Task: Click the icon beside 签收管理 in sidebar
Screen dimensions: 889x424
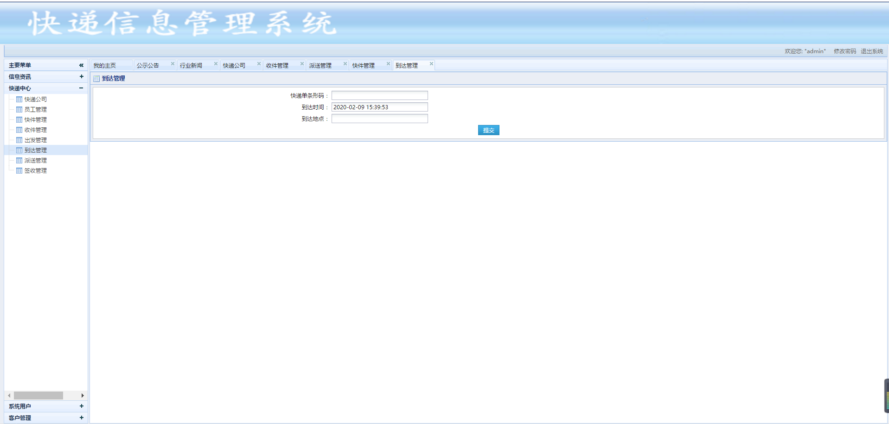Action: (x=19, y=171)
